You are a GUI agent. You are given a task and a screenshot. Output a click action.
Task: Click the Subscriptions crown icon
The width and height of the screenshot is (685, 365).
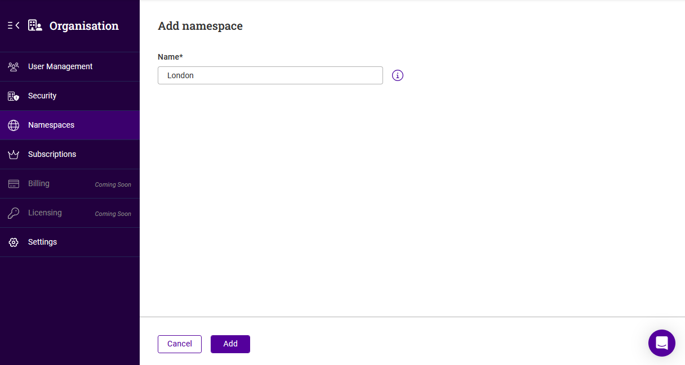(x=14, y=154)
